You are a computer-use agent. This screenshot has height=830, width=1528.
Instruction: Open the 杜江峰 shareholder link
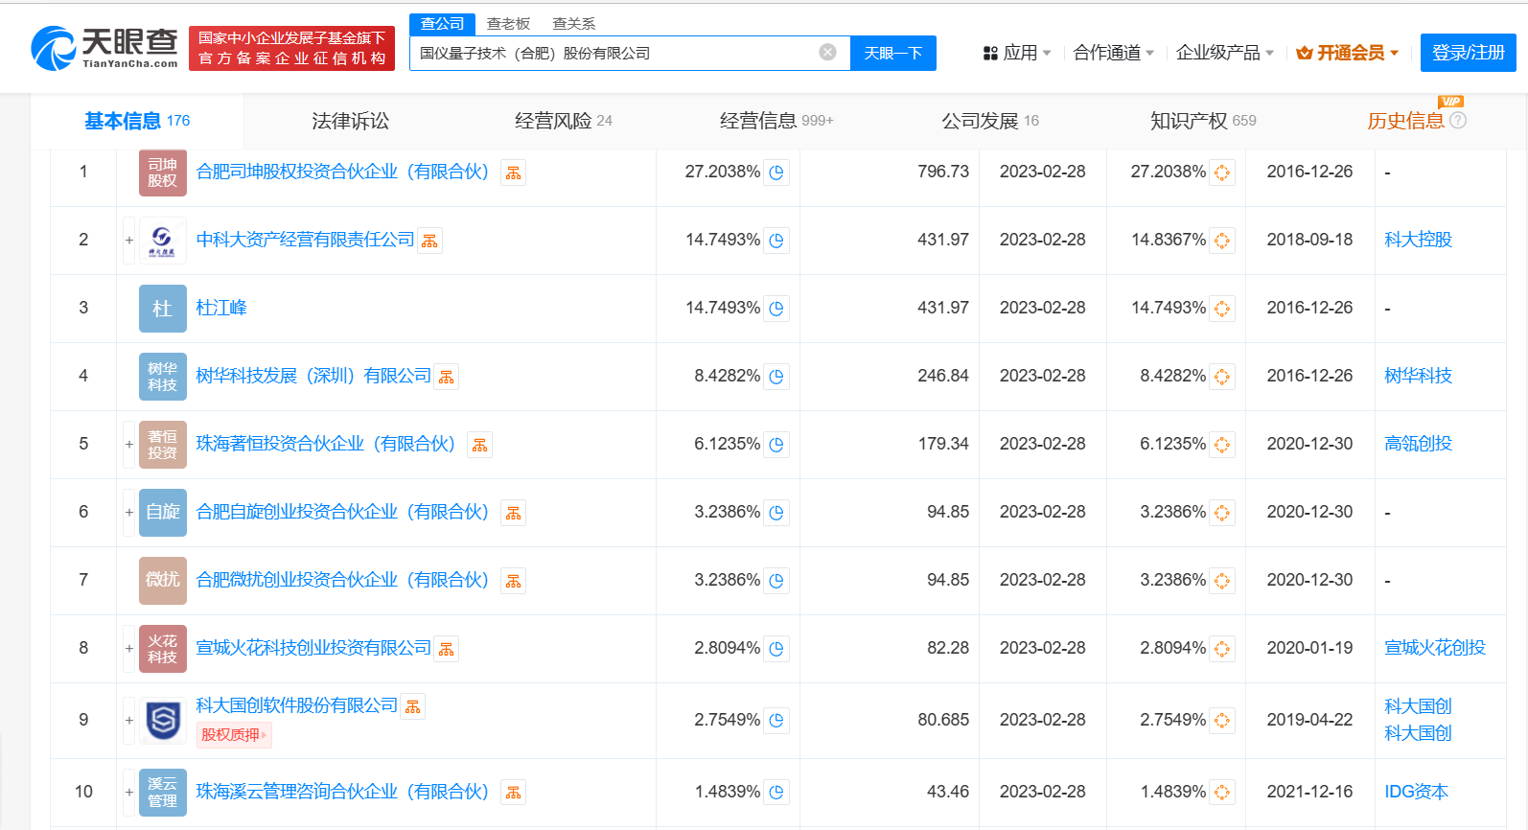coord(221,308)
